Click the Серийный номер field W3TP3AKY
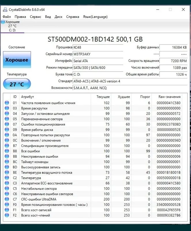This screenshot has width=191, height=231. 98,54
